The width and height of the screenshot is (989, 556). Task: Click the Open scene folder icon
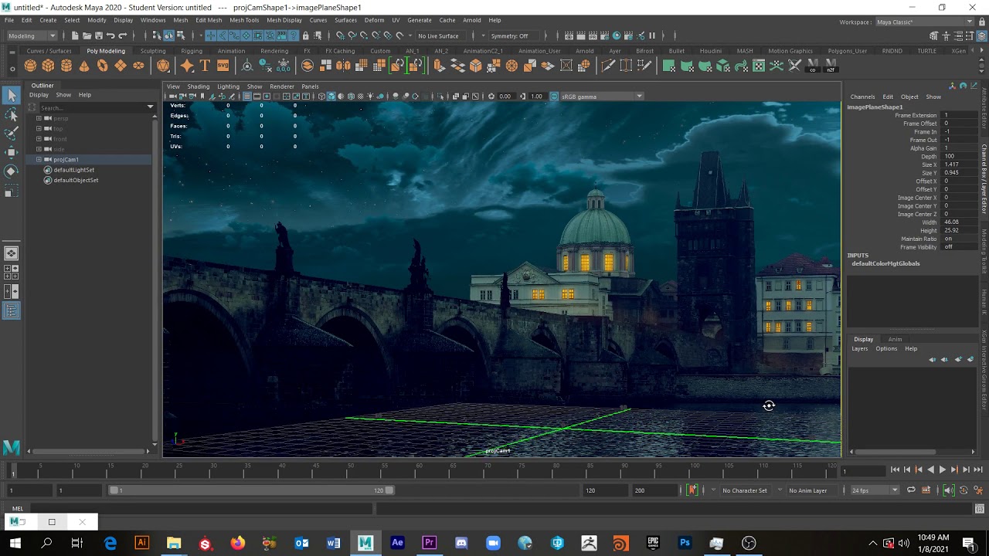(87, 36)
